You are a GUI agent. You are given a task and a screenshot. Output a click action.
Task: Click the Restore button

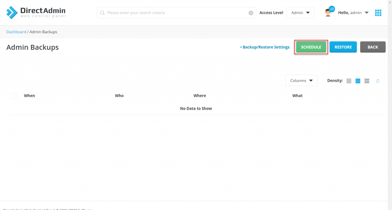(x=343, y=47)
